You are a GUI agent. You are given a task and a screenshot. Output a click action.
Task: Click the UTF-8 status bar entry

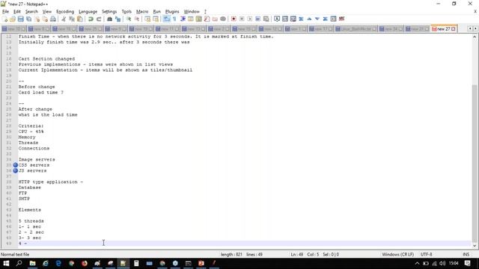426,254
